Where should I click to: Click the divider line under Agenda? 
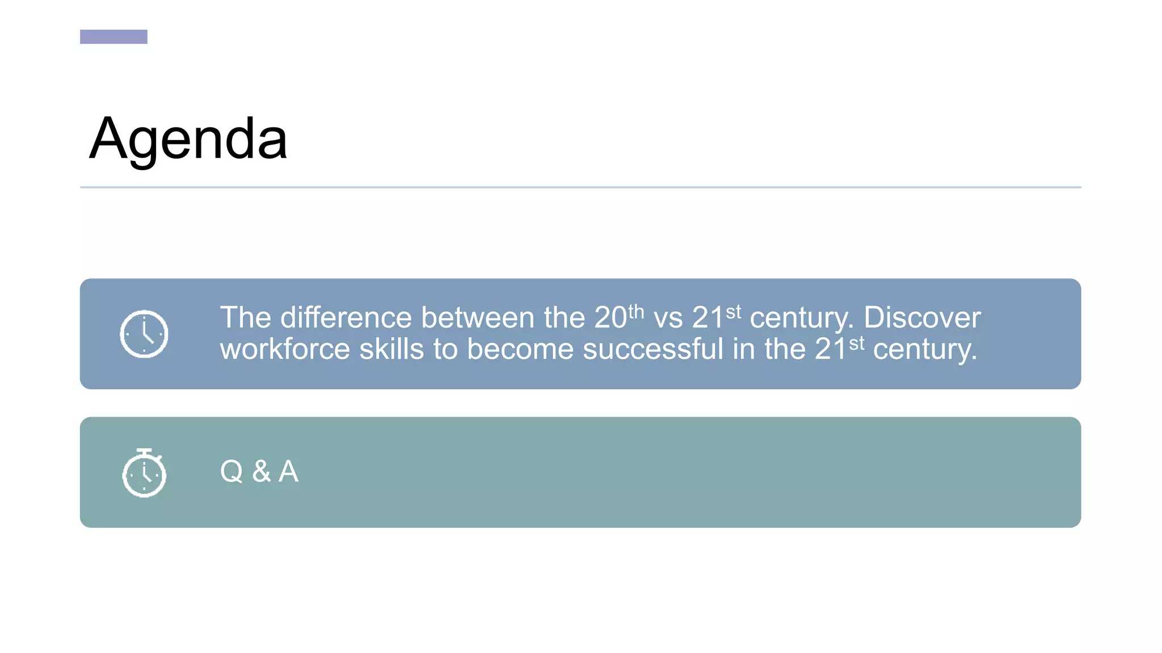click(580, 187)
